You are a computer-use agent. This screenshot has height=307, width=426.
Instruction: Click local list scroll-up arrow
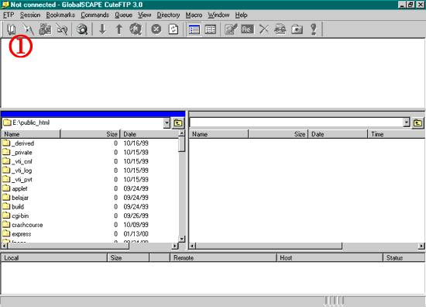point(182,133)
